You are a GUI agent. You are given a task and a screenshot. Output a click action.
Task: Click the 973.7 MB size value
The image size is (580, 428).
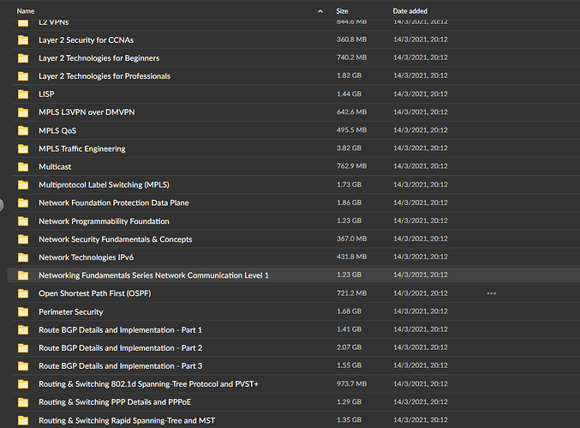point(351,383)
